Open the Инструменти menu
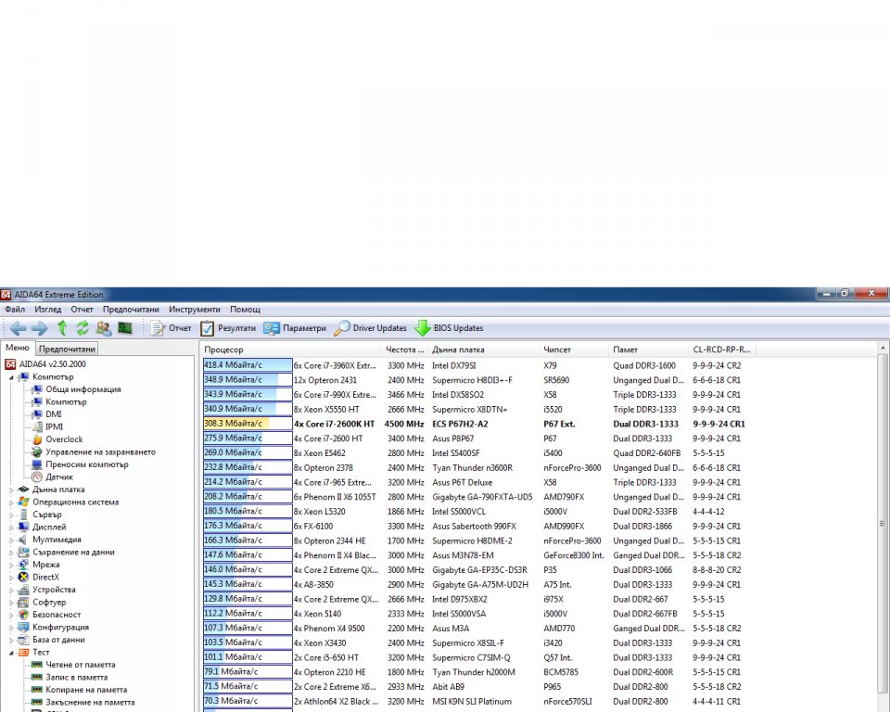Screen dimensions: 890x712 coord(195,310)
